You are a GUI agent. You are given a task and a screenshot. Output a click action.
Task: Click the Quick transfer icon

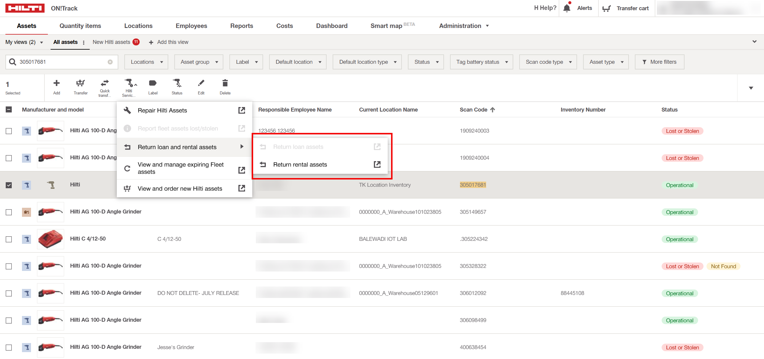[105, 82]
